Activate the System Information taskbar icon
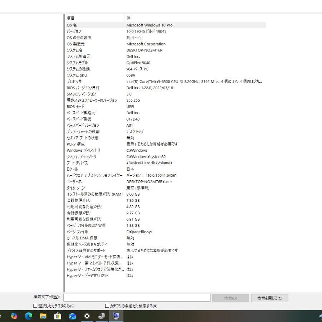Image resolution: width=322 pixels, height=322 pixels. (116, 316)
